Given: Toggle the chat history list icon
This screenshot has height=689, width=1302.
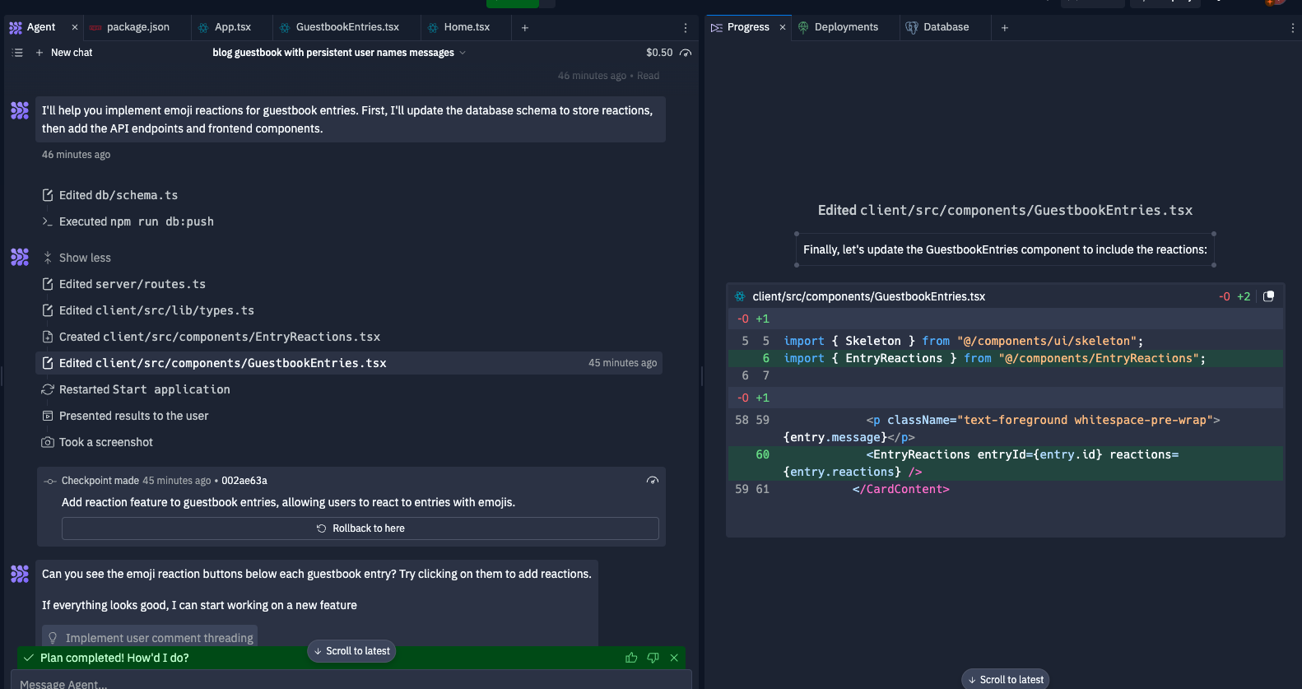Looking at the screenshot, I should pos(17,53).
